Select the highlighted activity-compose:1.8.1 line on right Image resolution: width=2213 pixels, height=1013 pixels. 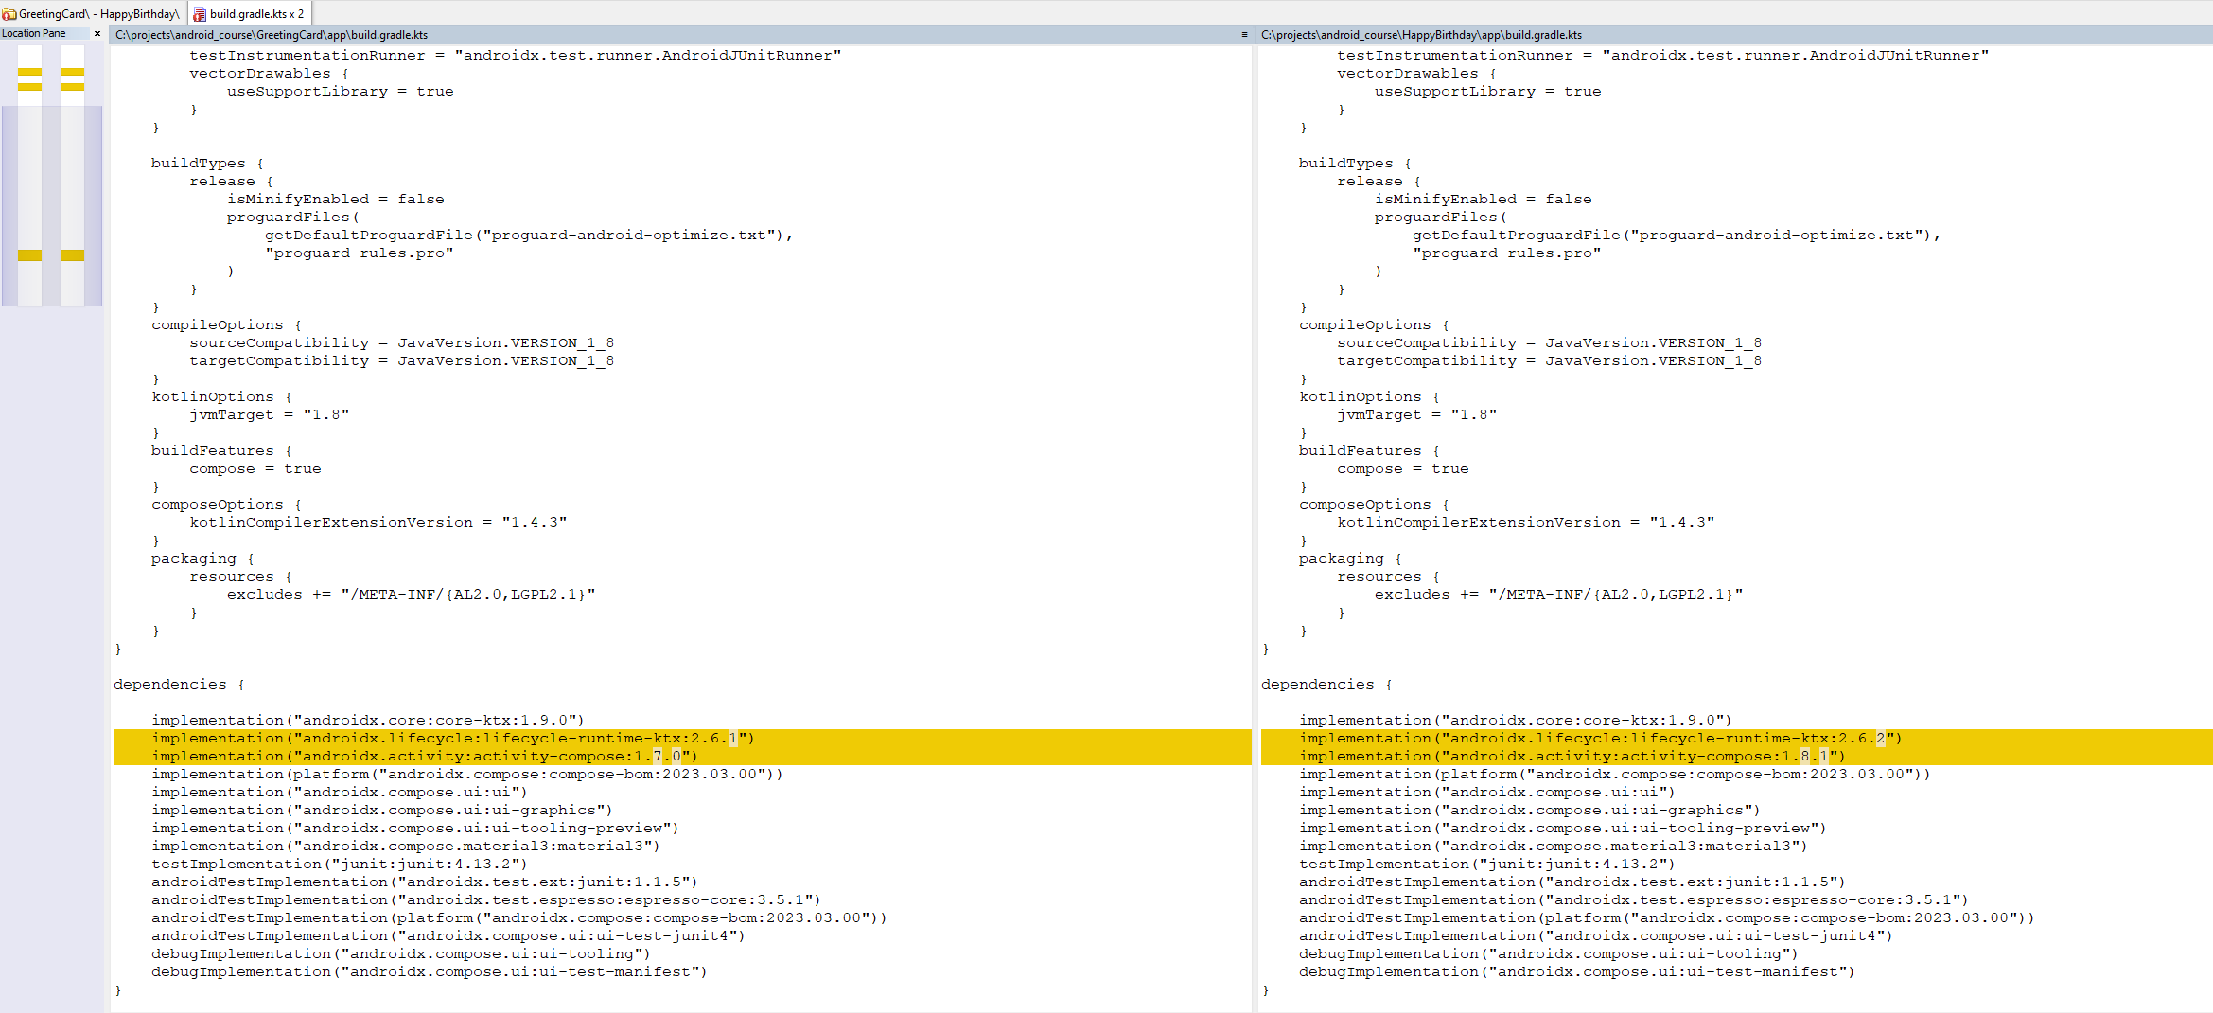(1571, 756)
